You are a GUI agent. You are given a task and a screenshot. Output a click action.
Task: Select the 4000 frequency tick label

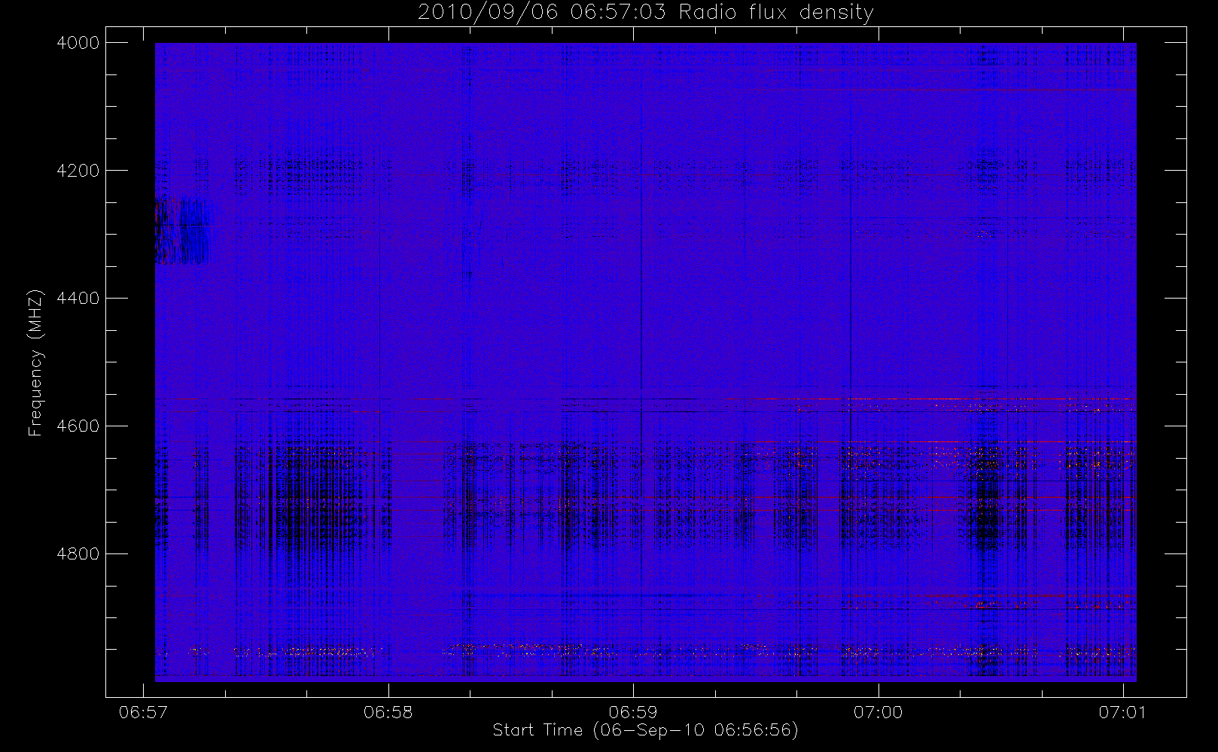click(x=78, y=43)
